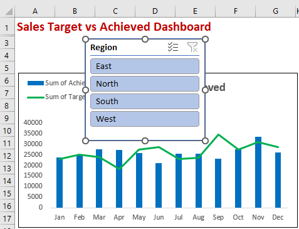The image size is (299, 229).
Task: Click the May achieved bar
Action: click(139, 180)
